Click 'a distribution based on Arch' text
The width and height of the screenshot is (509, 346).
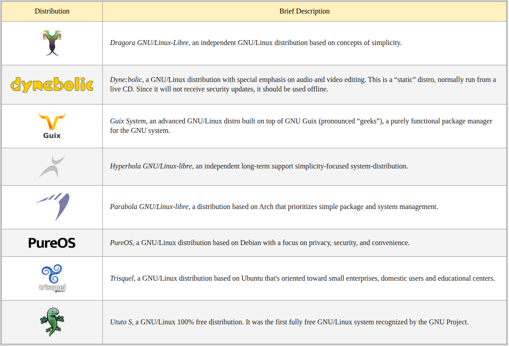click(x=233, y=207)
